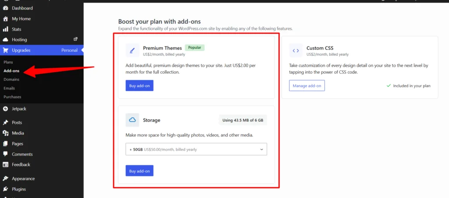
Task: Open the Appearance menu item
Action: [42, 179]
